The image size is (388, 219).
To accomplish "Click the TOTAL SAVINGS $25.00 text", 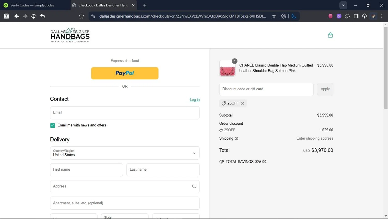I will point(246,162).
